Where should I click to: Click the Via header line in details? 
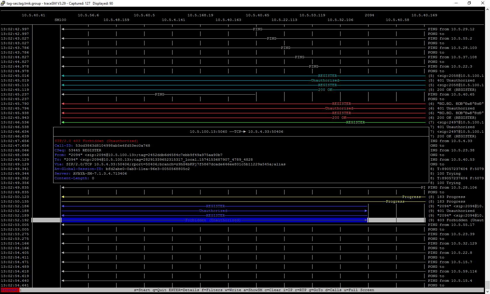[170, 164]
